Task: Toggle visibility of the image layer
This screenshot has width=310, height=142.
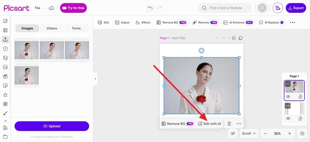Action: click(x=288, y=96)
